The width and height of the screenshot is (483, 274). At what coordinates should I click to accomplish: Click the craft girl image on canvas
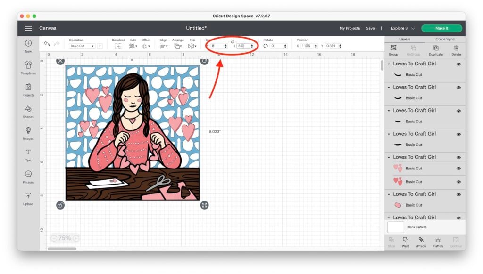click(133, 133)
